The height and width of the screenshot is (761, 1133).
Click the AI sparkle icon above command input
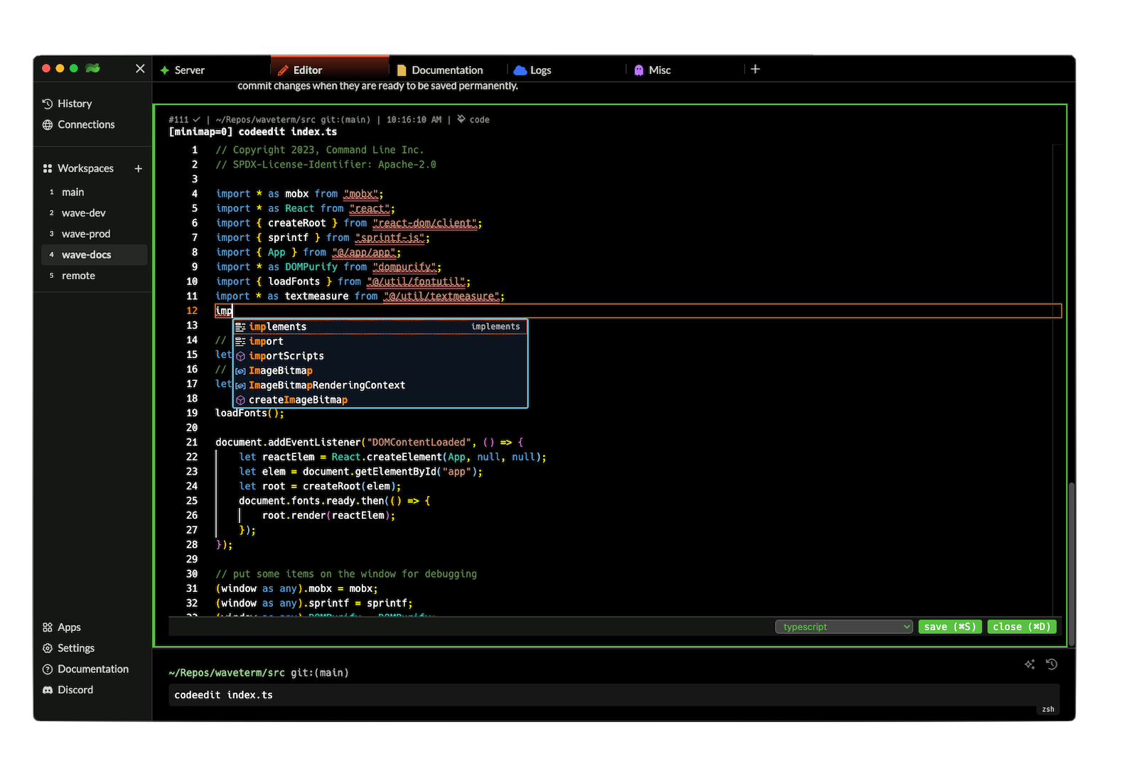(x=1029, y=664)
